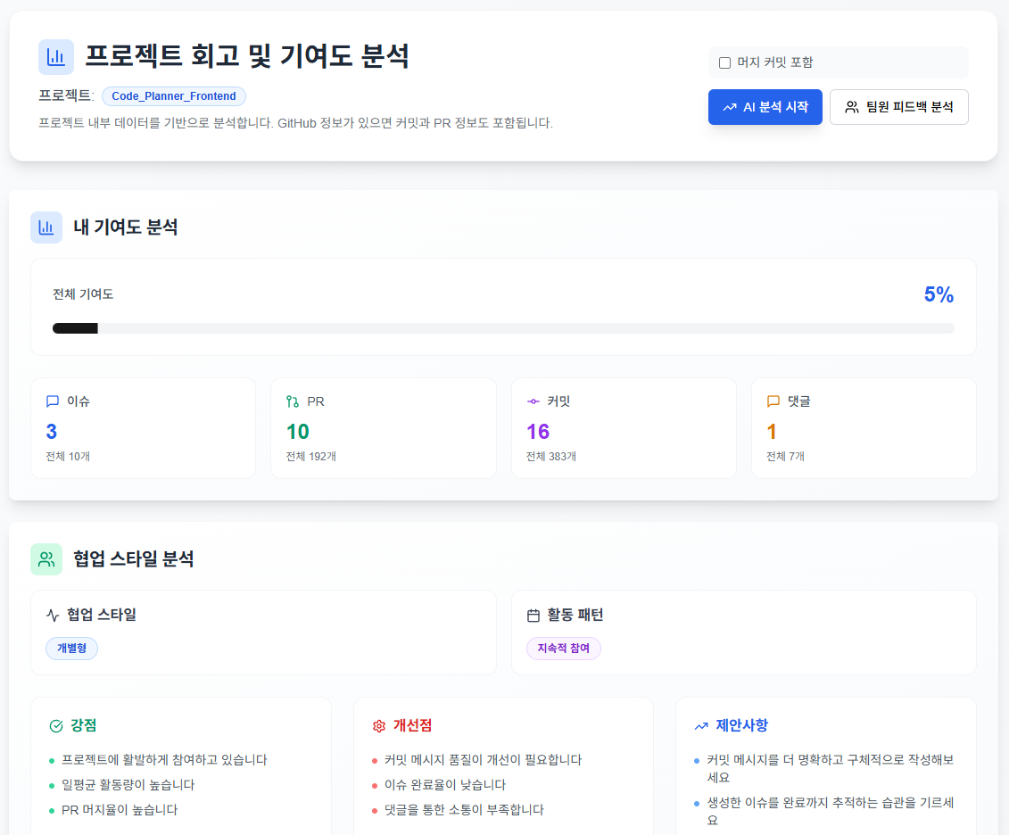Click the trend icon inside AI 분석 시작 button
This screenshot has height=835, width=1009.
tap(730, 107)
